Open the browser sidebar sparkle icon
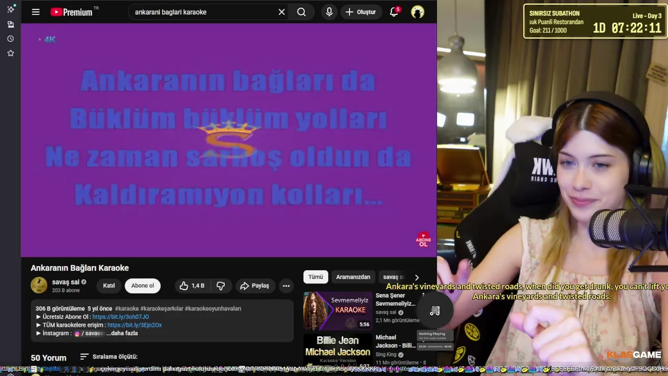 click(x=10, y=9)
